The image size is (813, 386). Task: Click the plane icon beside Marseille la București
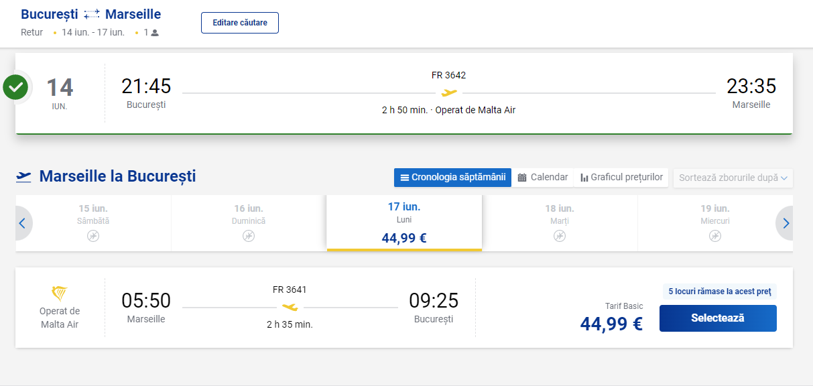click(24, 177)
